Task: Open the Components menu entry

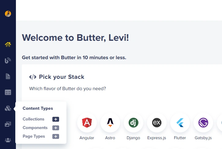Action: [35, 128]
